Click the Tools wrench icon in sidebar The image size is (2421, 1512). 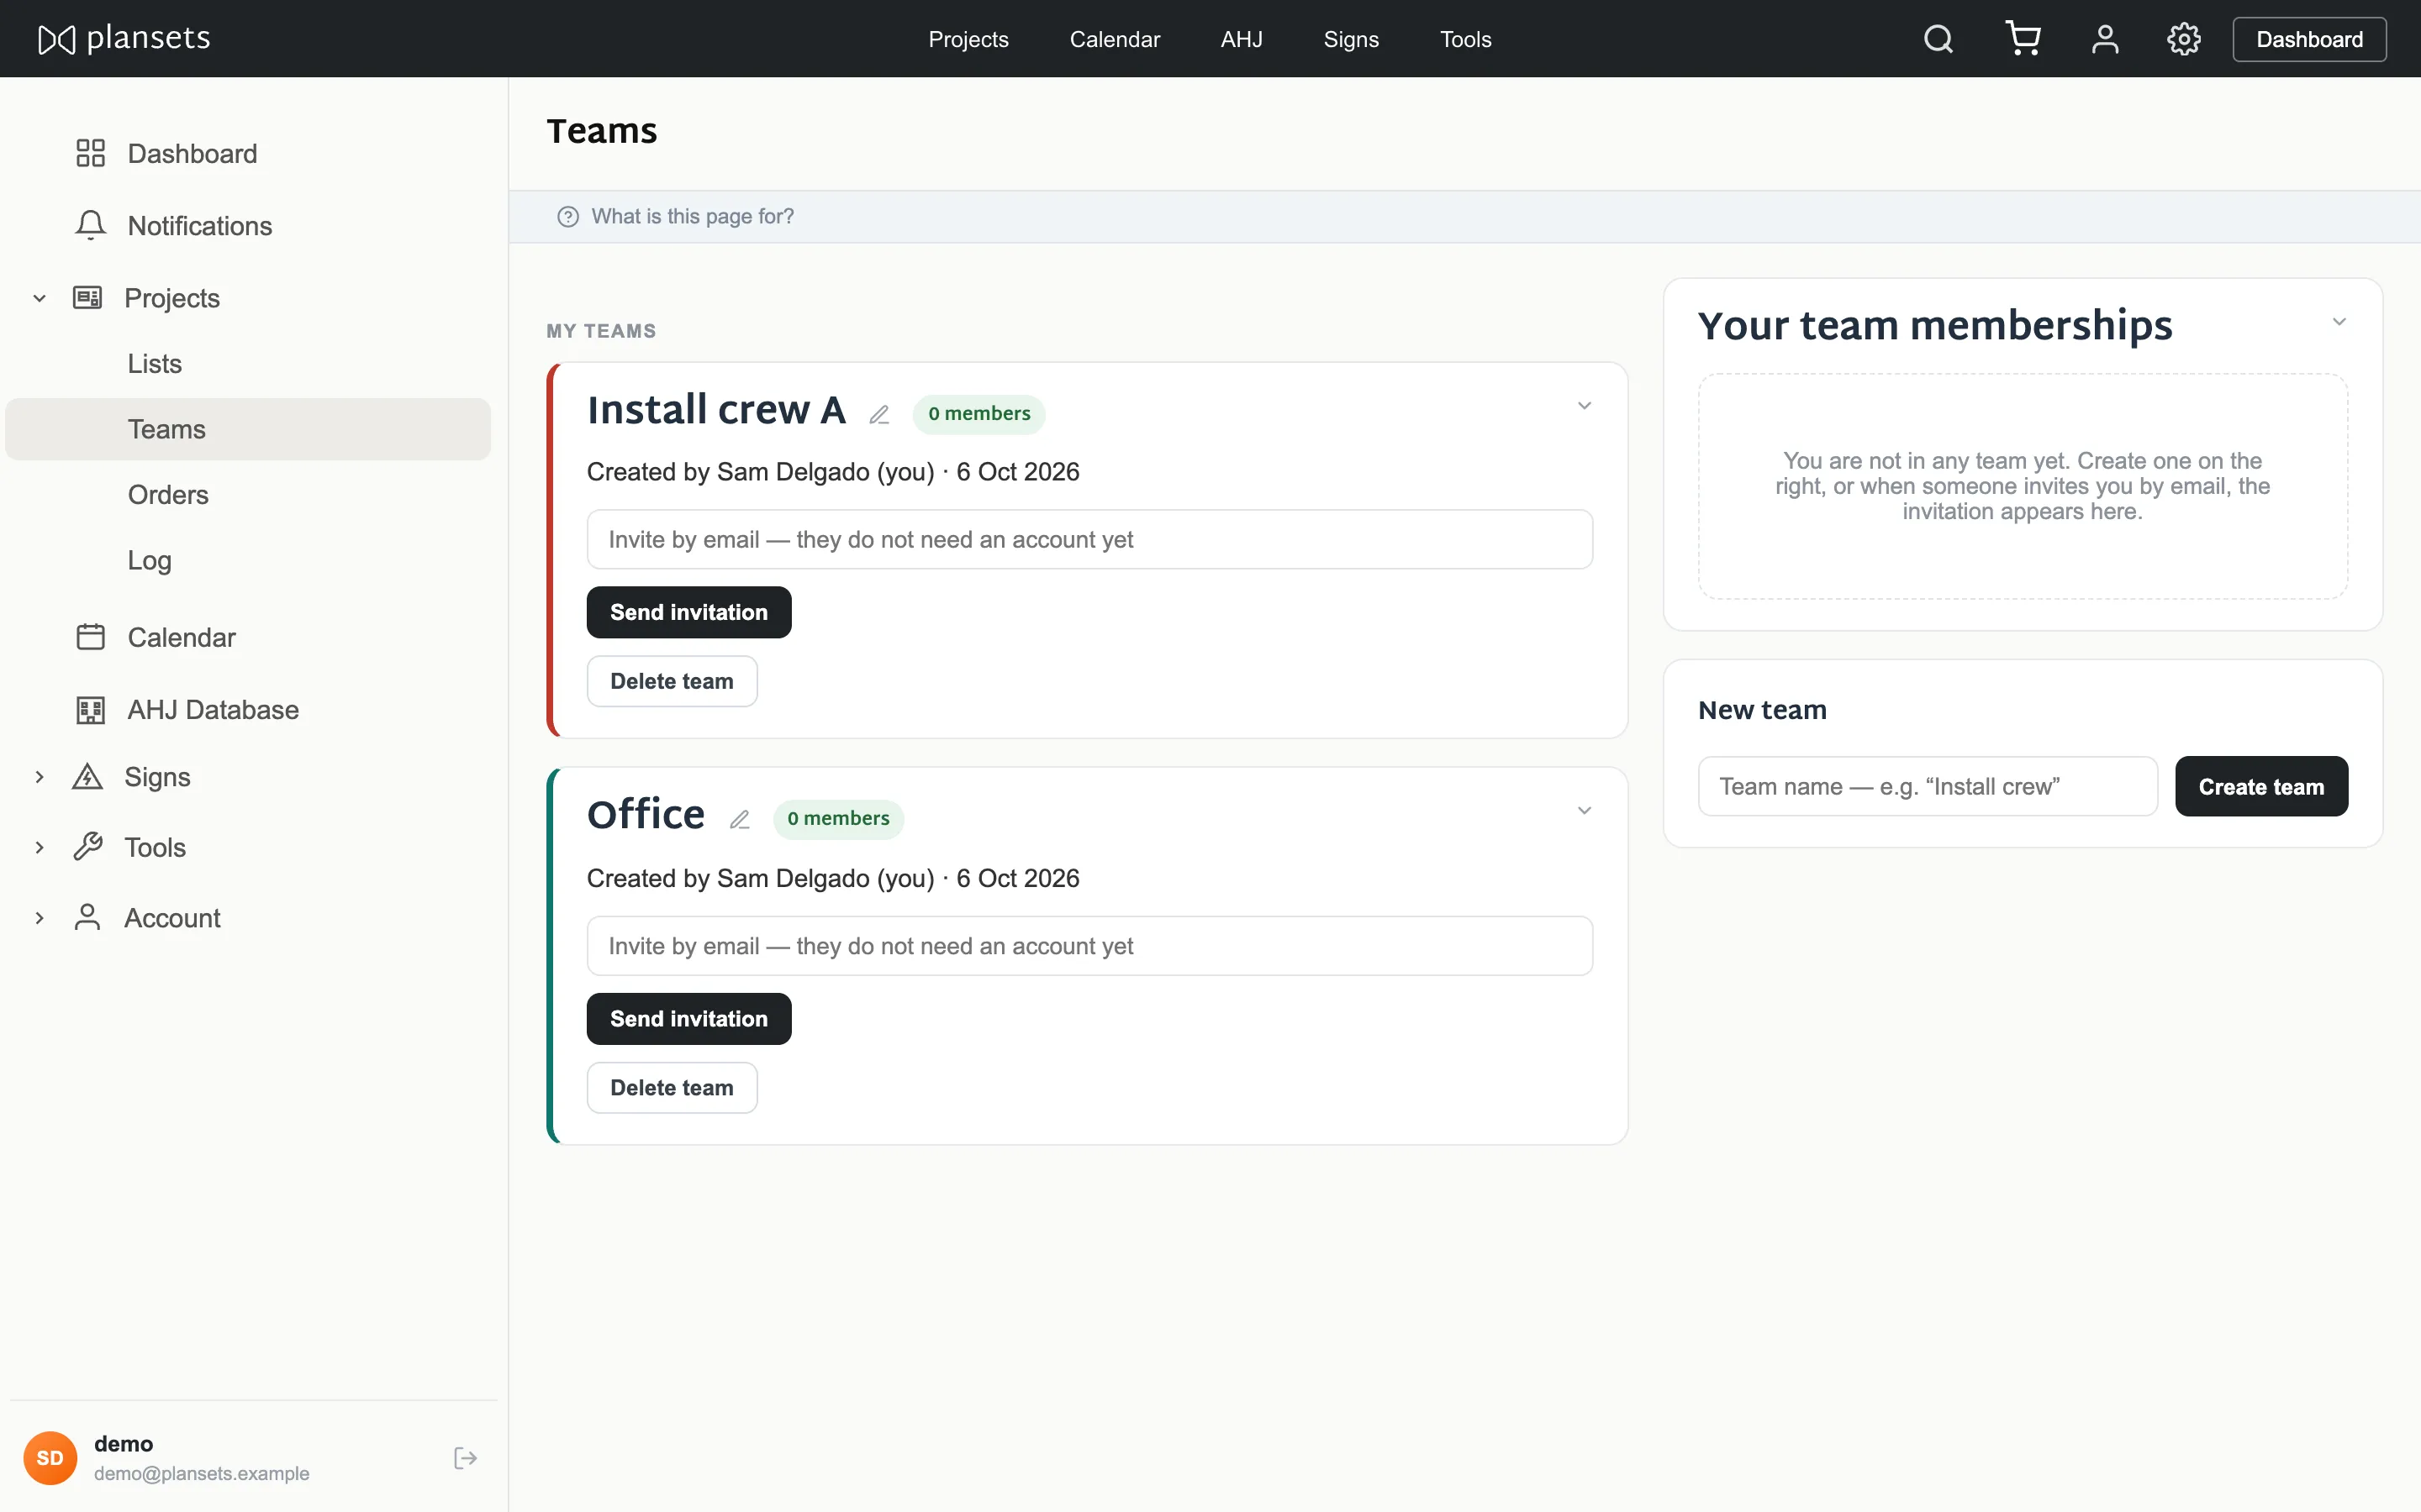[88, 847]
